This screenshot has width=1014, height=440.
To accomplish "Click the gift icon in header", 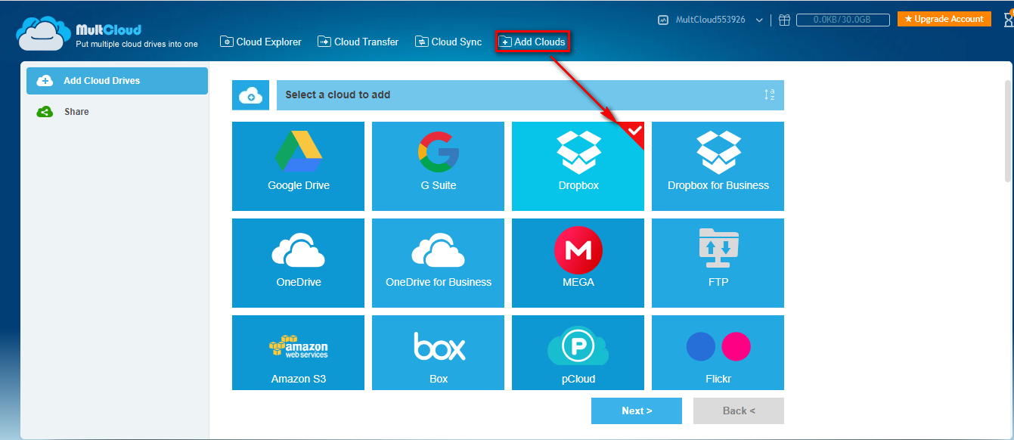I will click(x=784, y=20).
